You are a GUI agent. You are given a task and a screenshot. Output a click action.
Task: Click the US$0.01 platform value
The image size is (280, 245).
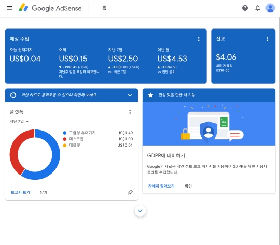pos(125,145)
